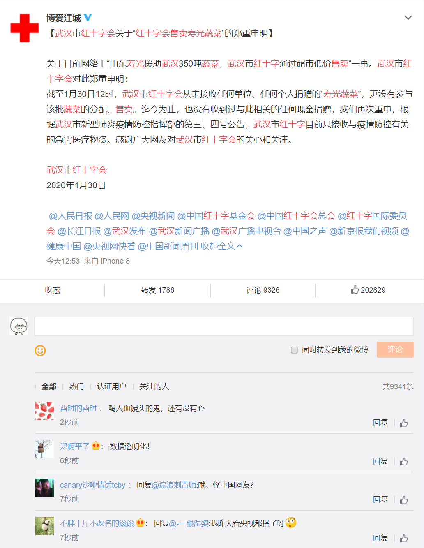The width and height of the screenshot is (424, 548).
Task: Open the post options chevron menu
Action: pyautogui.click(x=408, y=18)
